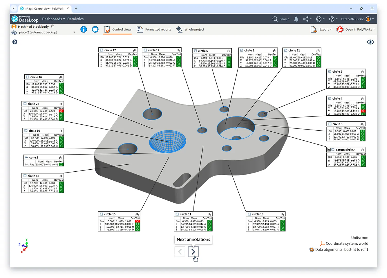The height and width of the screenshot is (278, 387).
Task: Switch to Formatted reports view
Action: [154, 29]
